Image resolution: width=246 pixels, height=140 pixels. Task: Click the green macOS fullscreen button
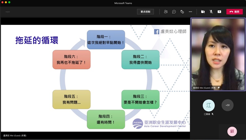9,2
